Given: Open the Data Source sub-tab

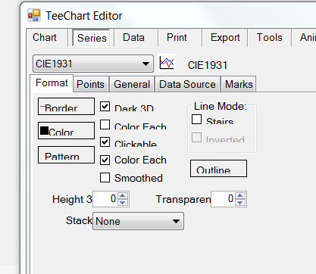Looking at the screenshot, I should pos(187,84).
